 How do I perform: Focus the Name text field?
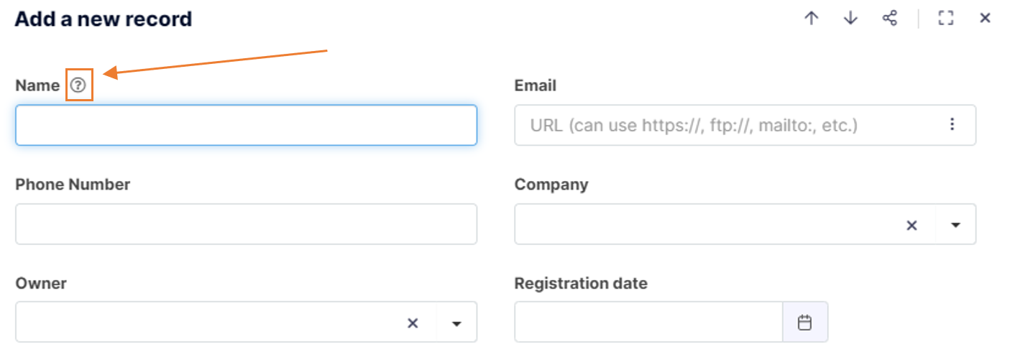pos(246,125)
